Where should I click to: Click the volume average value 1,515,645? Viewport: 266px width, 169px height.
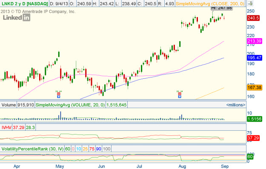117,105
